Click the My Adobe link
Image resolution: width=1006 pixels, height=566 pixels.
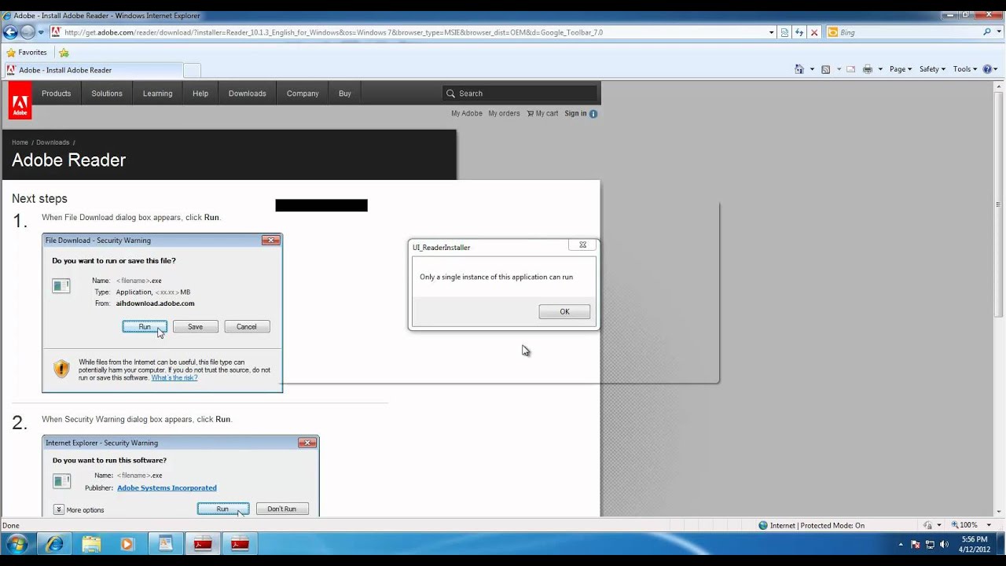point(467,114)
